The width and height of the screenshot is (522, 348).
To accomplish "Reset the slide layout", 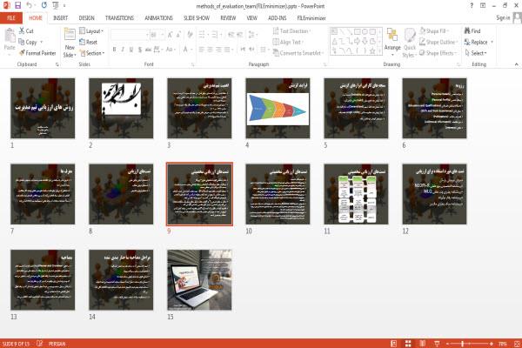I will (x=89, y=42).
